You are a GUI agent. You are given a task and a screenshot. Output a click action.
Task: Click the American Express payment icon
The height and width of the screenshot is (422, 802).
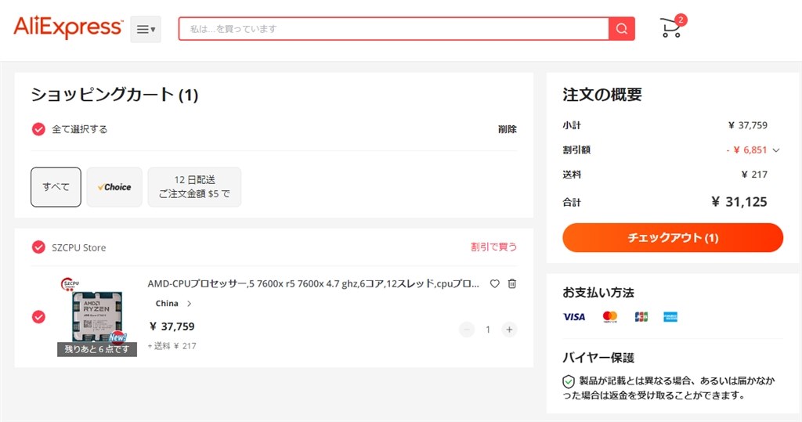[x=670, y=316]
